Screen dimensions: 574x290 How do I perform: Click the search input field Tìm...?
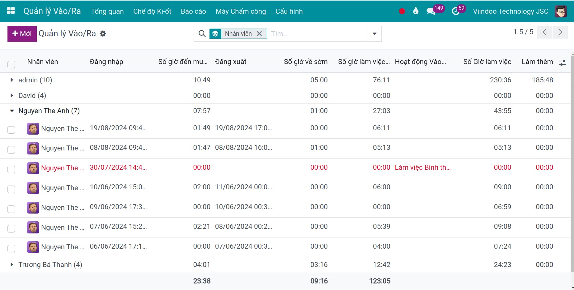[318, 34]
